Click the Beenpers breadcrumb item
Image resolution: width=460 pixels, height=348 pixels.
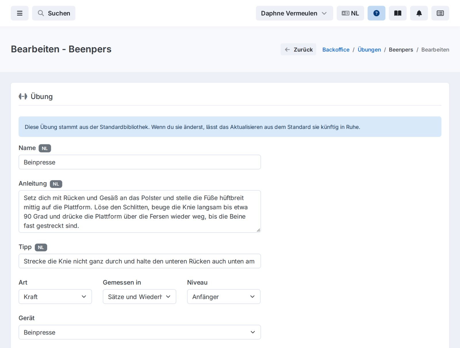click(x=401, y=49)
